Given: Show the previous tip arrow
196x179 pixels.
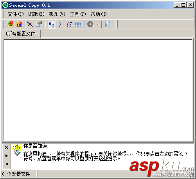Looking at the screenshot, I should click(x=7, y=164).
